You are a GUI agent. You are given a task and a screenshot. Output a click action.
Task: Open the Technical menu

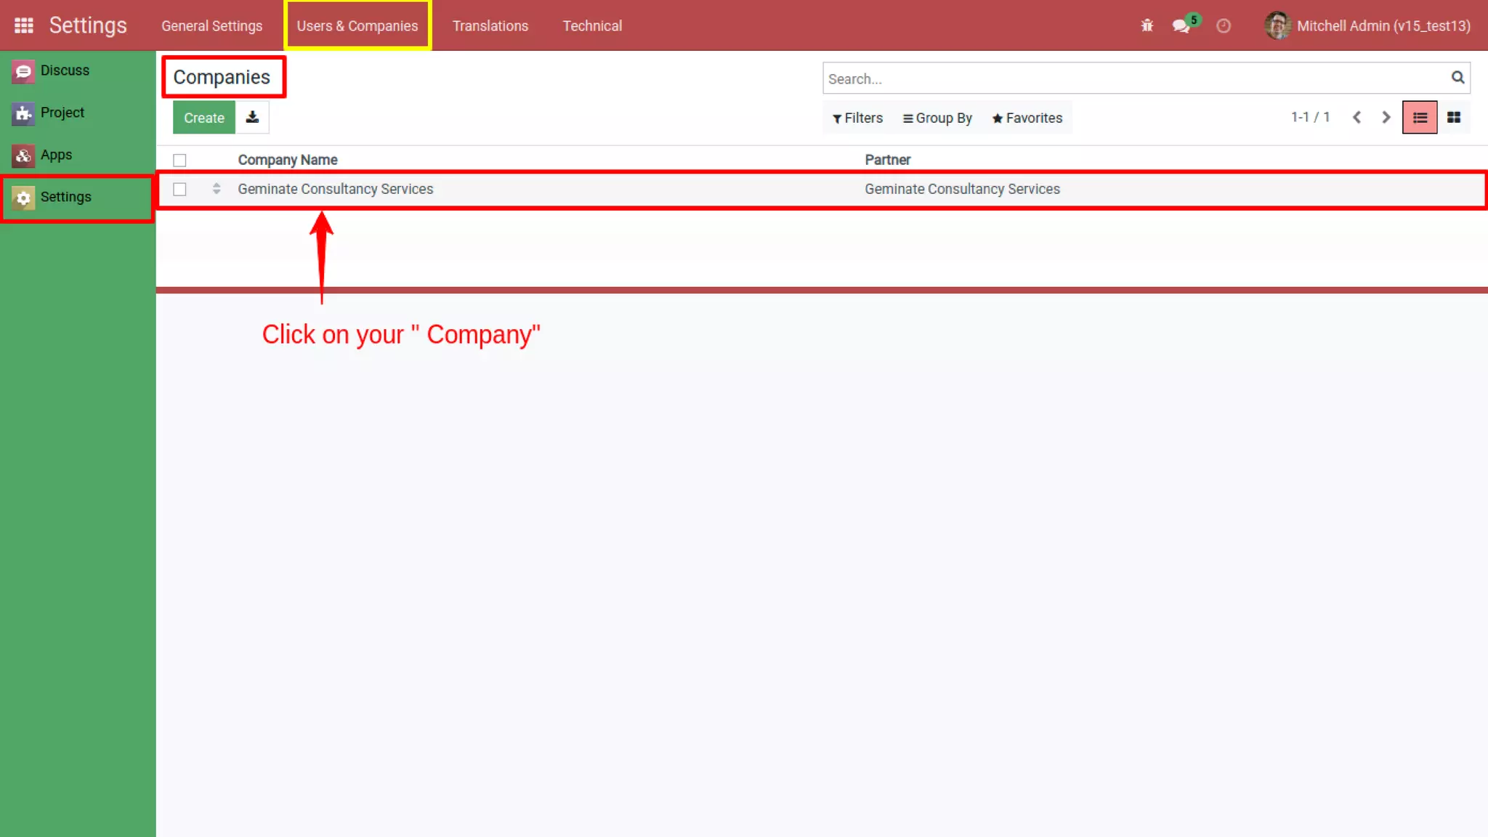click(592, 25)
